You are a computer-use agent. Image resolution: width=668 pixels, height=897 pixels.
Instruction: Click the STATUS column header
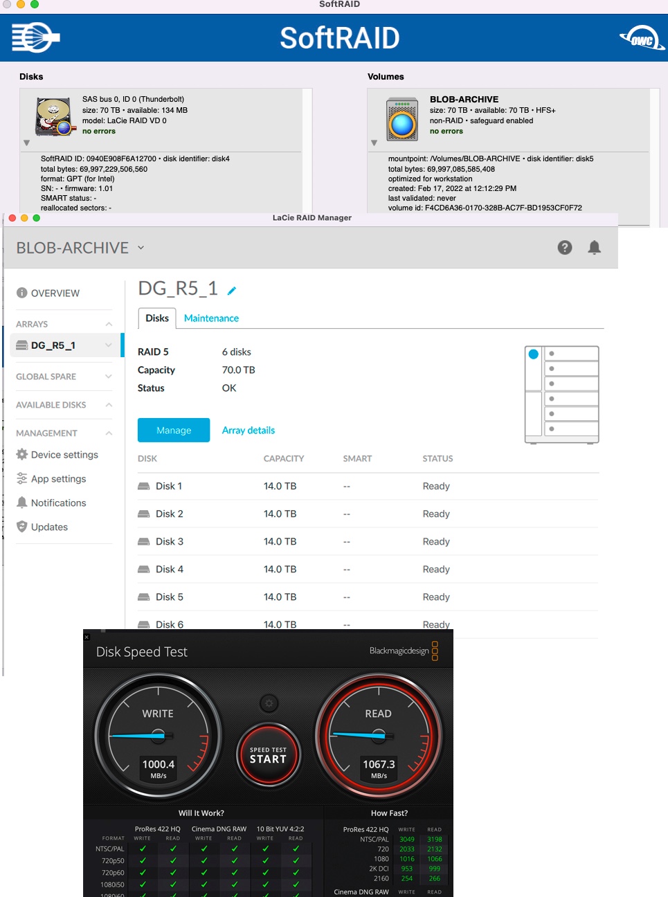pos(437,459)
